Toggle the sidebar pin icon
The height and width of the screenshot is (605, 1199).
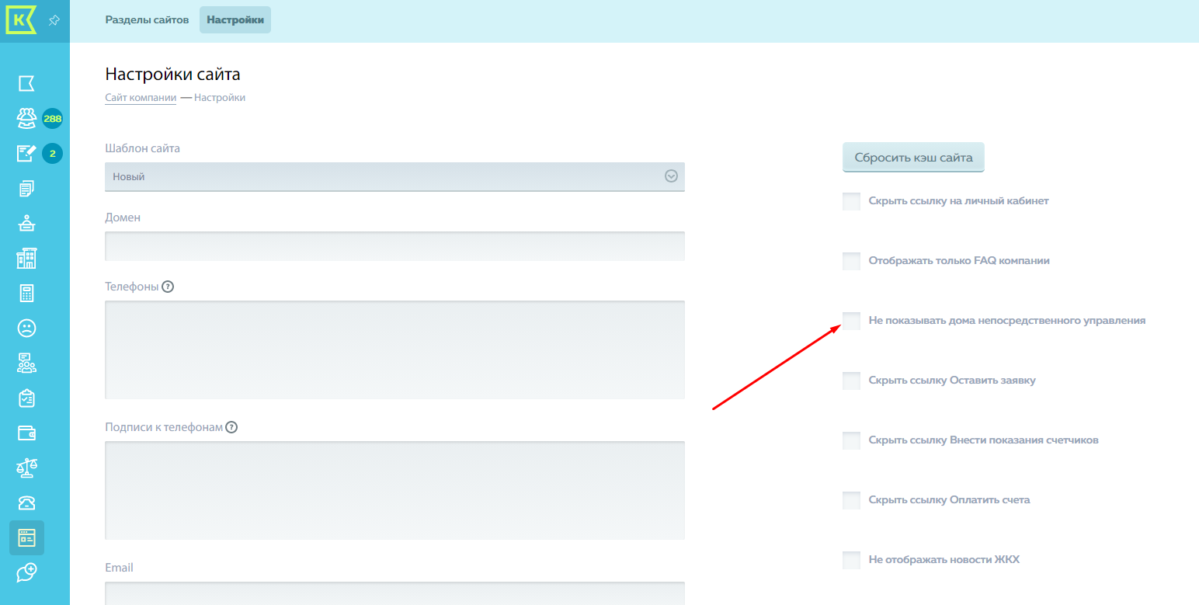pos(54,21)
